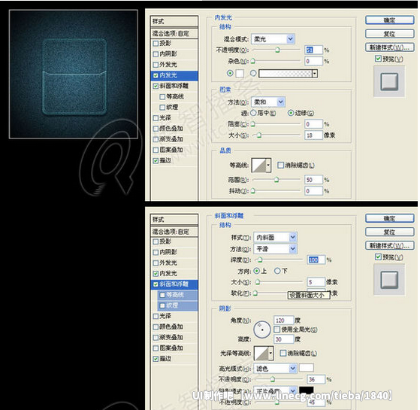Click Bevel 深度 slider handle
Screen dimensions: 420x410
coord(260,260)
